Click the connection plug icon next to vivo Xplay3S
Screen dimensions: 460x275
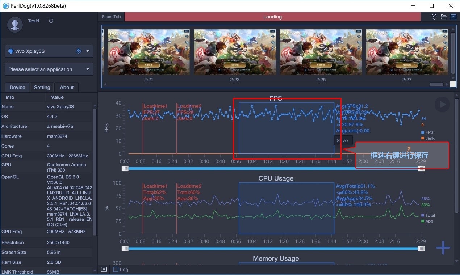coord(79,51)
